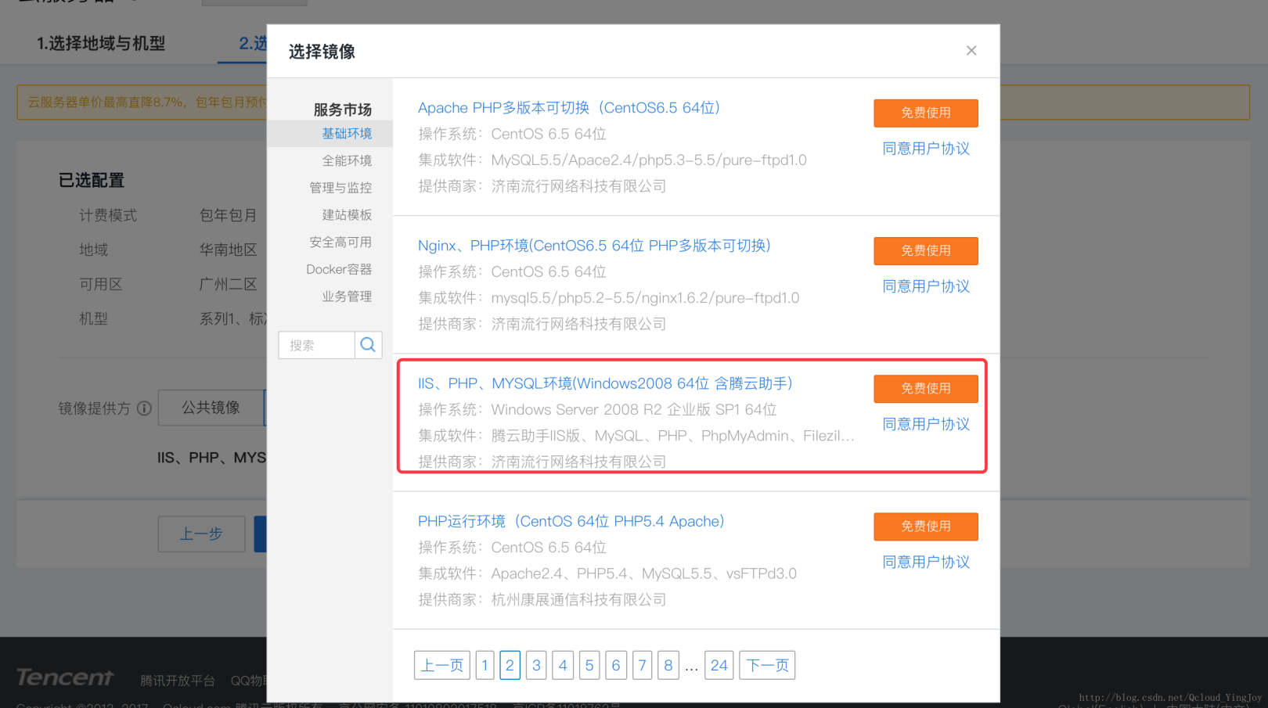Click 免费使用 for IIS PHP MYSQL image
Image resolution: width=1268 pixels, height=708 pixels.
pos(926,389)
